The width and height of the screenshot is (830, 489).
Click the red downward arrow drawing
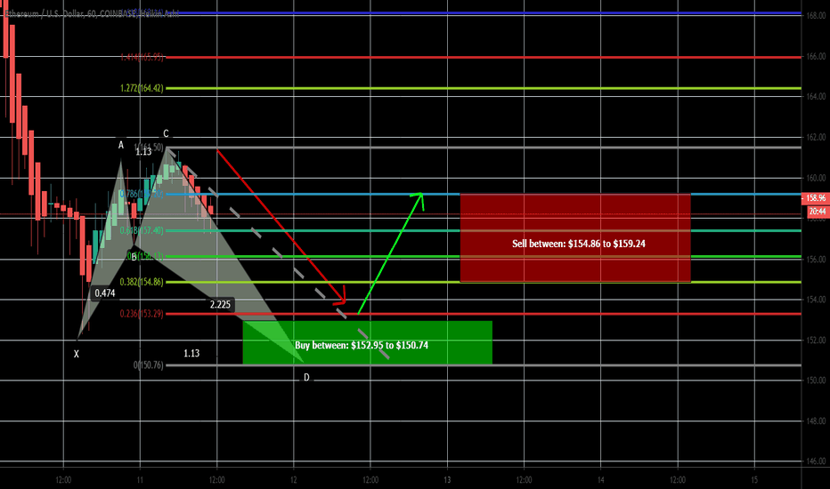pyautogui.click(x=281, y=228)
